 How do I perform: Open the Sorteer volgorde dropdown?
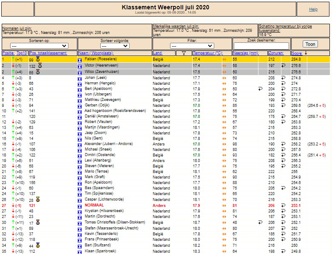[x=115, y=46]
